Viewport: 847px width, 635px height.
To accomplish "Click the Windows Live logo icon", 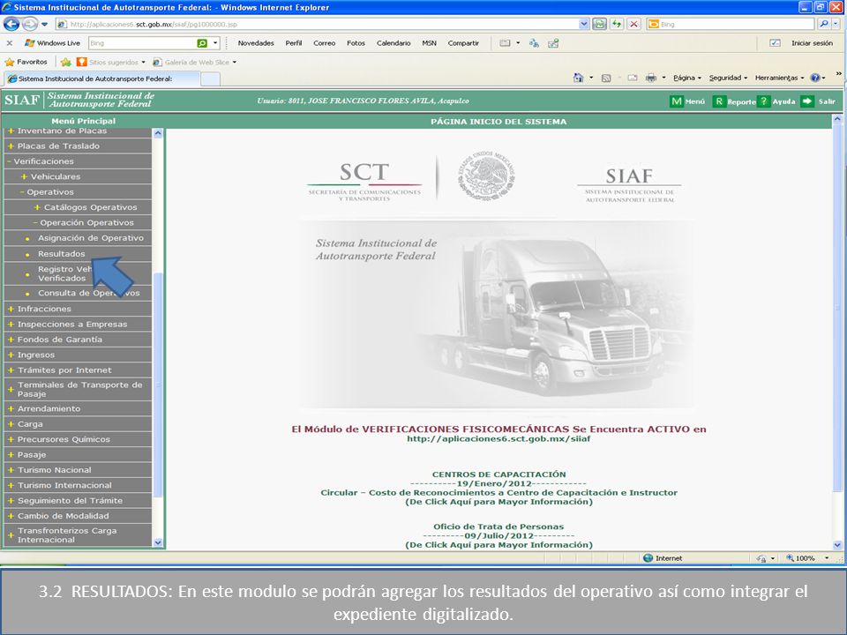I will pyautogui.click(x=30, y=43).
